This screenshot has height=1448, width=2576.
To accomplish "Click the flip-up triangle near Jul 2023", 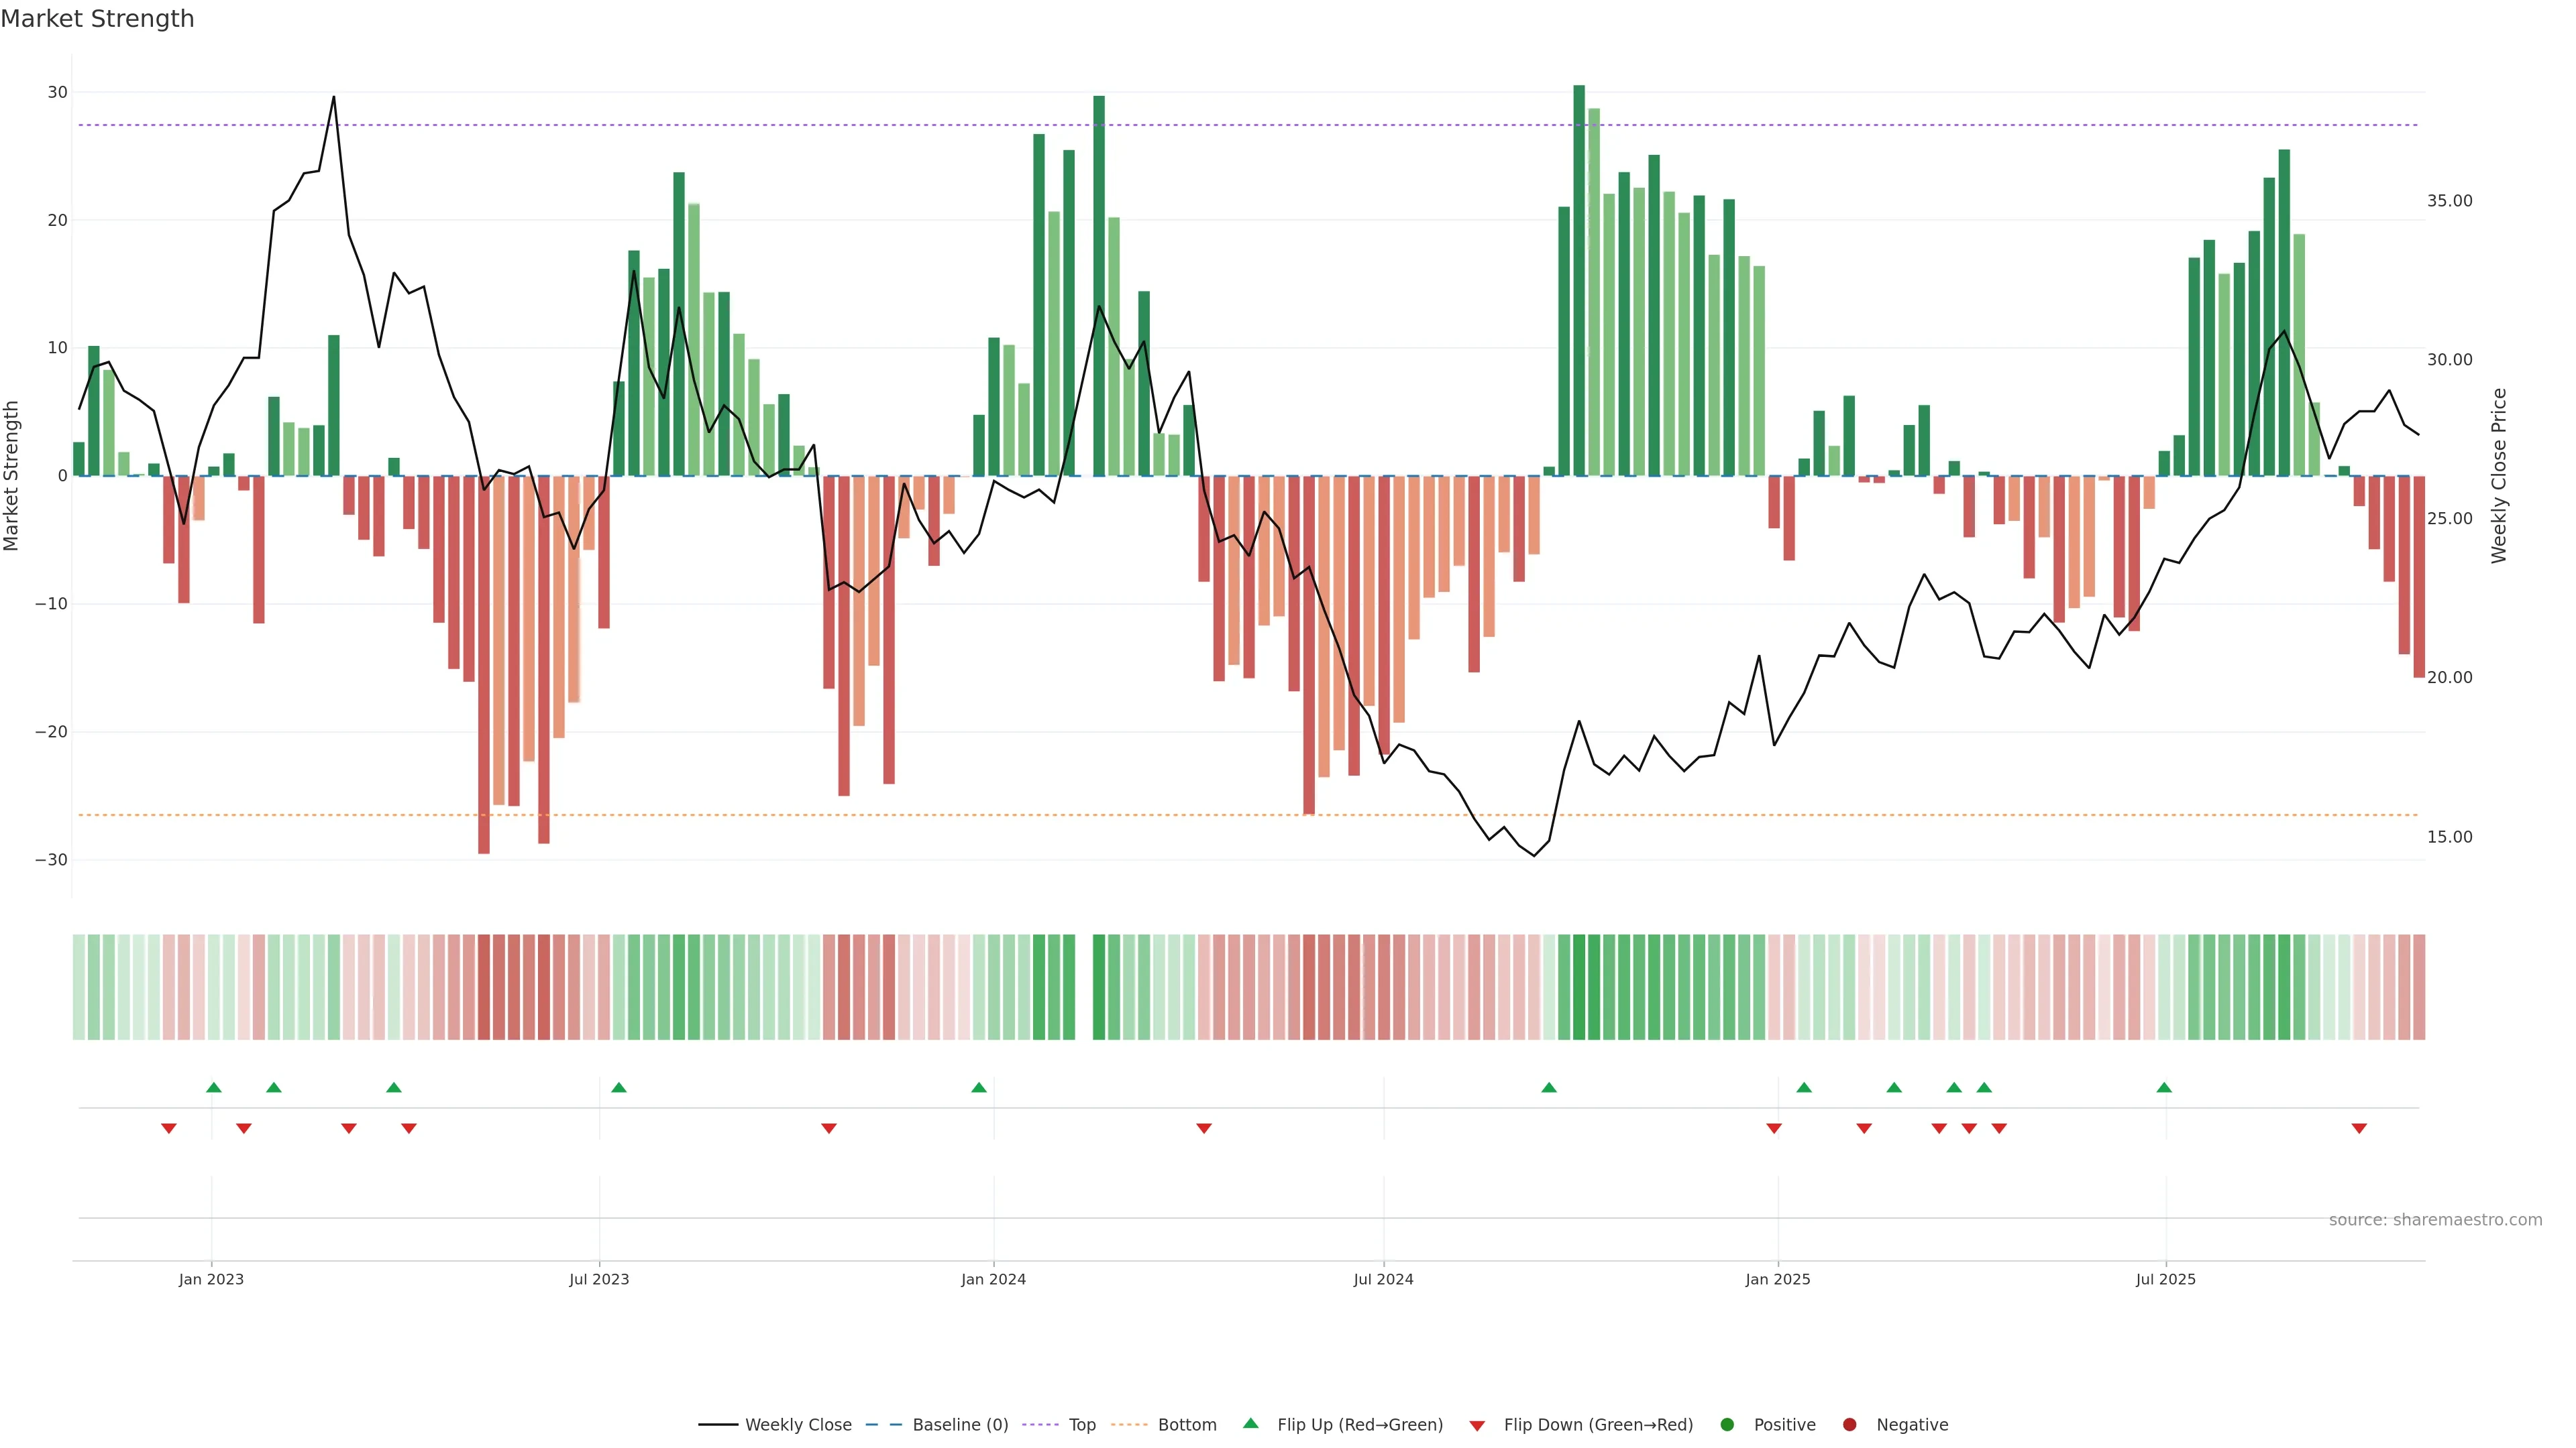I will [x=619, y=1087].
